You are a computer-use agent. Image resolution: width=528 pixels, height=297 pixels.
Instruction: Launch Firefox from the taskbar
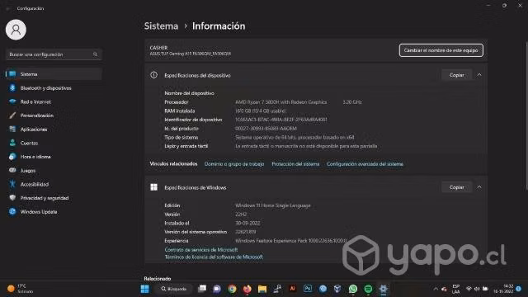pos(247,289)
